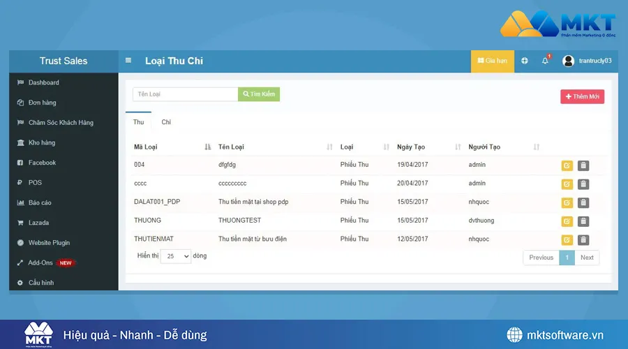Click the Kho hàng warehouse icon
Image resolution: width=628 pixels, height=349 pixels.
pyautogui.click(x=20, y=142)
